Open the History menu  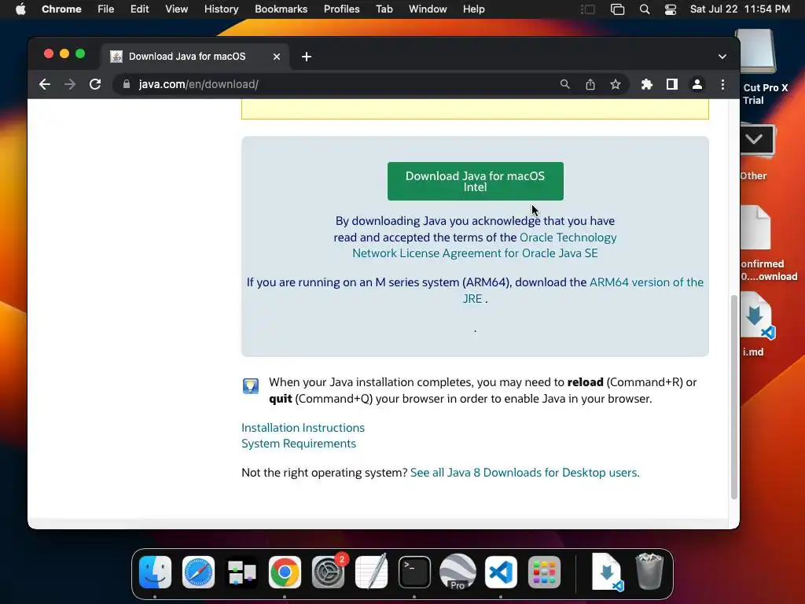pos(221,9)
